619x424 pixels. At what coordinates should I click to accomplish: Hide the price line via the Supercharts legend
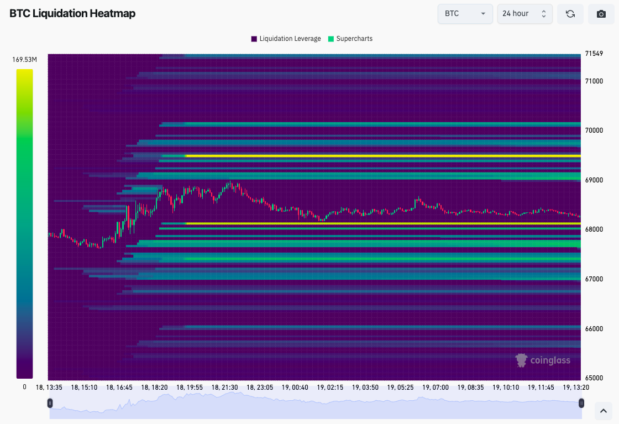(350, 39)
